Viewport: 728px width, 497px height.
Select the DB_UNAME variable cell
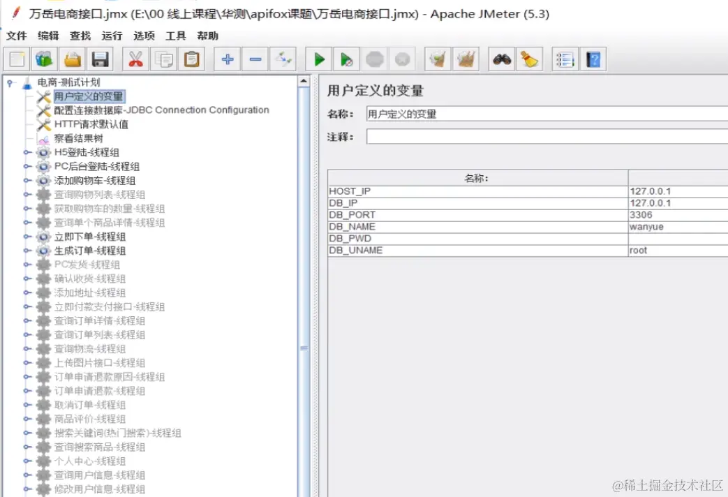(477, 251)
